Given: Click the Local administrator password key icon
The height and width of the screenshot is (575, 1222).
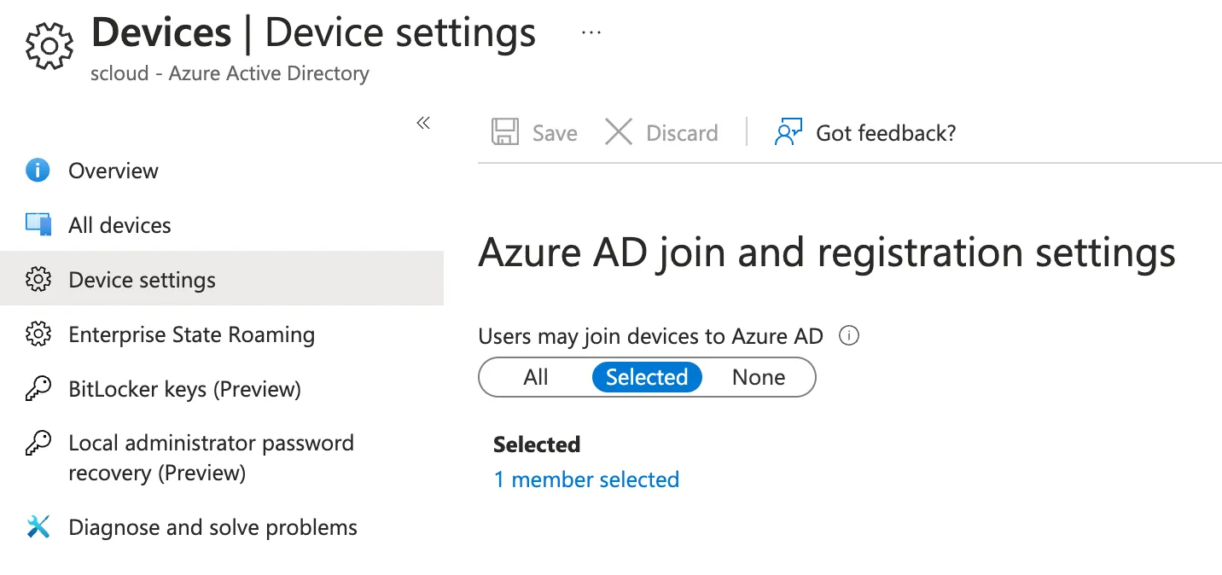Looking at the screenshot, I should coord(38,444).
